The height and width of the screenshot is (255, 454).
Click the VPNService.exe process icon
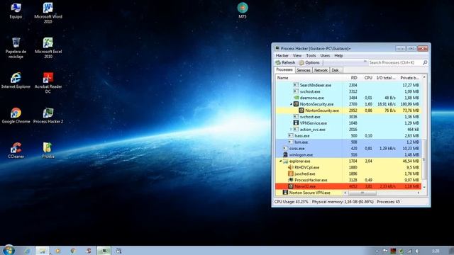296,123
